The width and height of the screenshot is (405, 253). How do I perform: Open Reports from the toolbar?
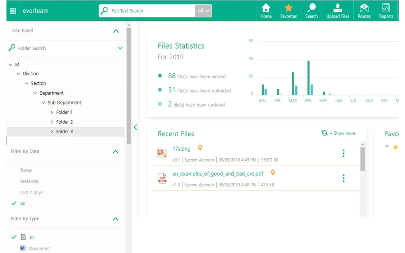(386, 11)
